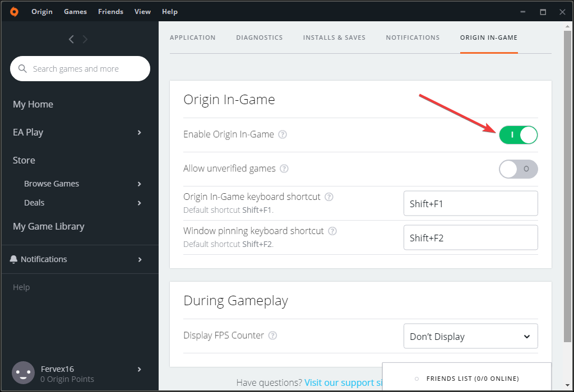Open the Display FPS Counter dropdown
Image resolution: width=574 pixels, height=392 pixels.
470,335
